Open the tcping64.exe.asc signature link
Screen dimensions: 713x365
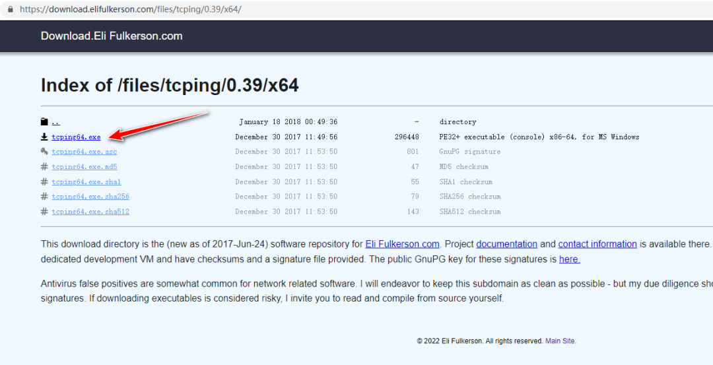tap(84, 152)
